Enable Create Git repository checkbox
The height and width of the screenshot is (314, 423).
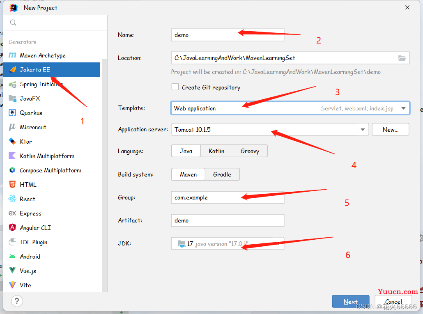[x=175, y=87]
